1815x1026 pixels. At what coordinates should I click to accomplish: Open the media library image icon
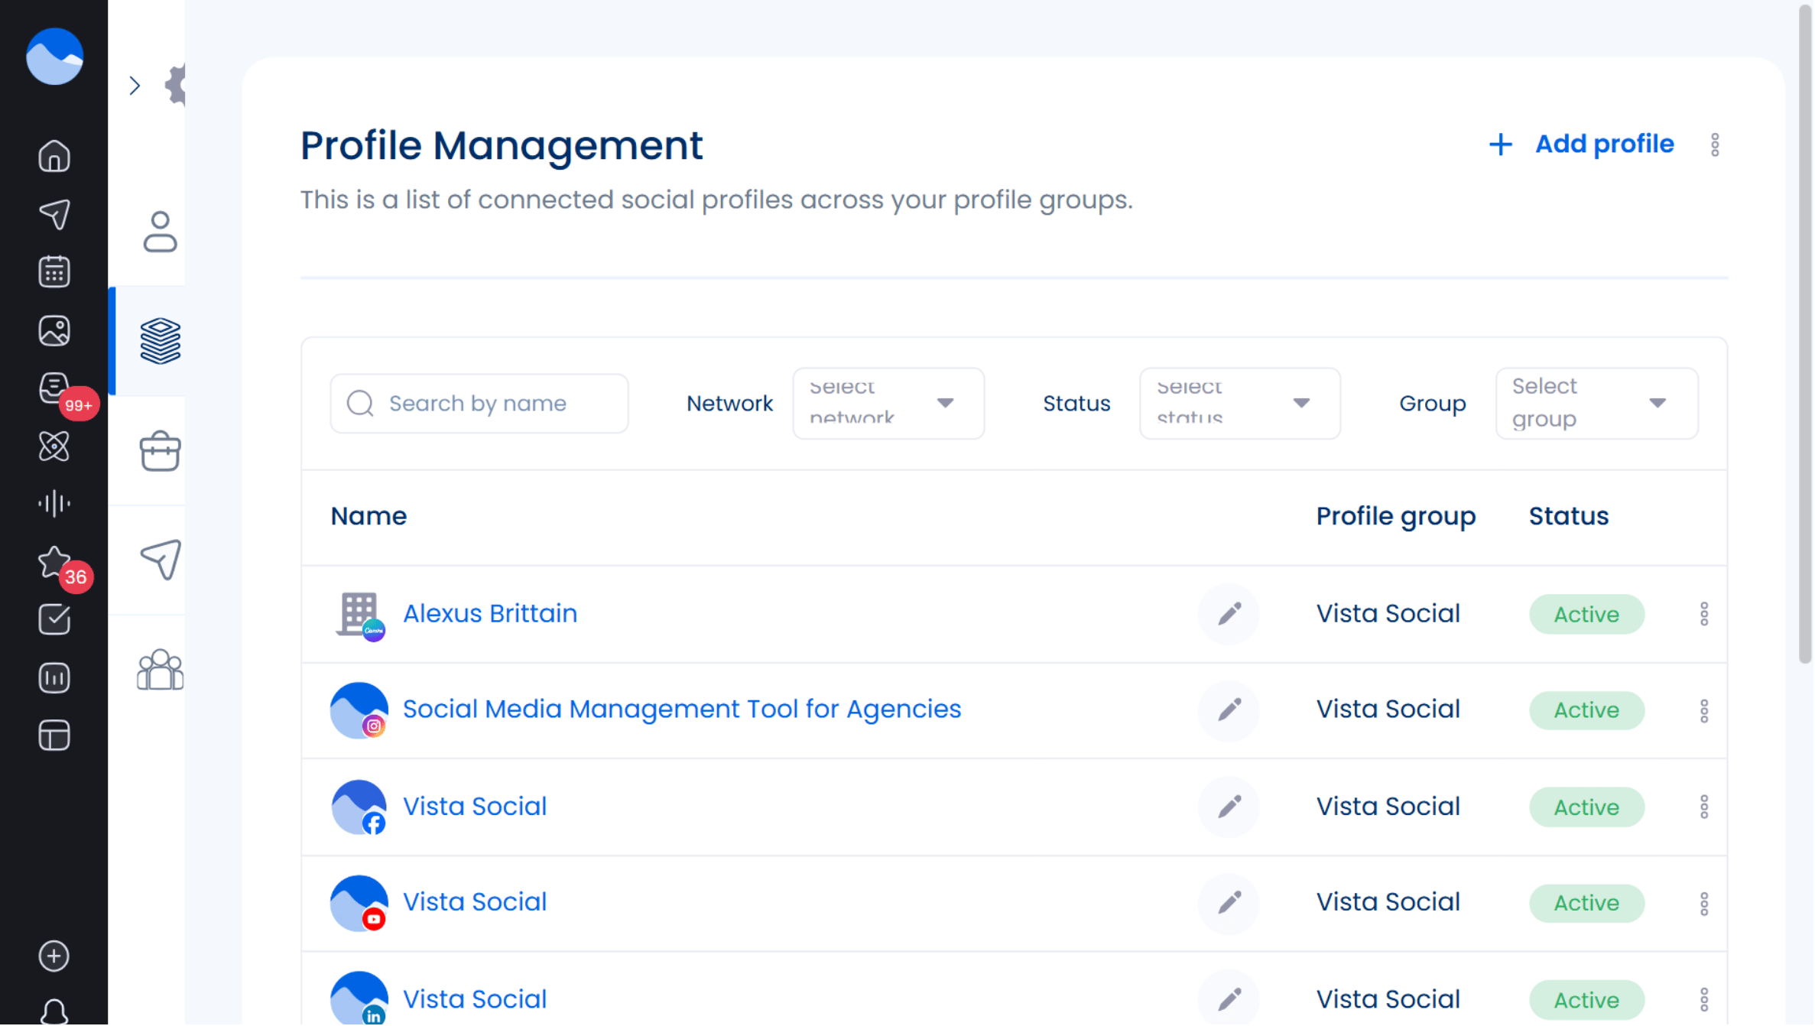coord(54,330)
